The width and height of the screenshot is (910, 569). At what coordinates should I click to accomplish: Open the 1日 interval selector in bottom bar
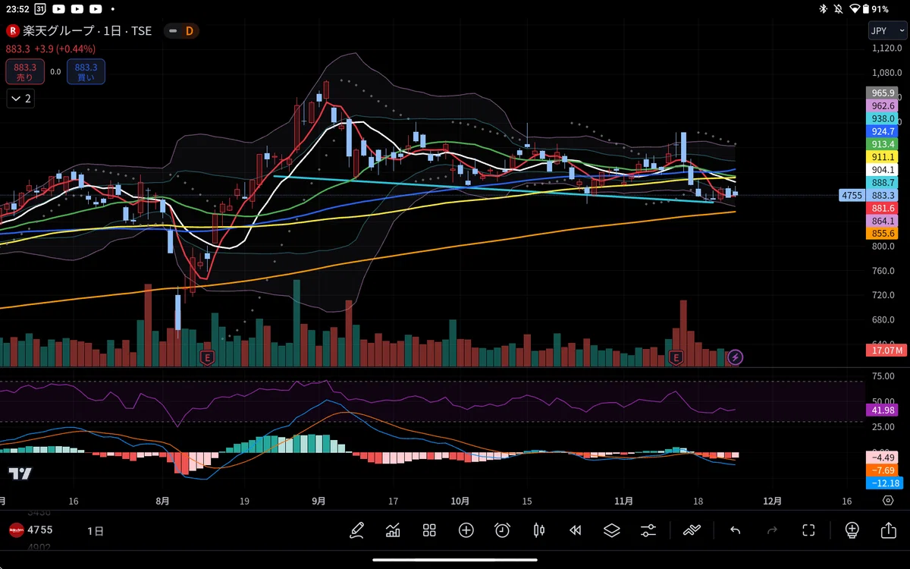96,530
